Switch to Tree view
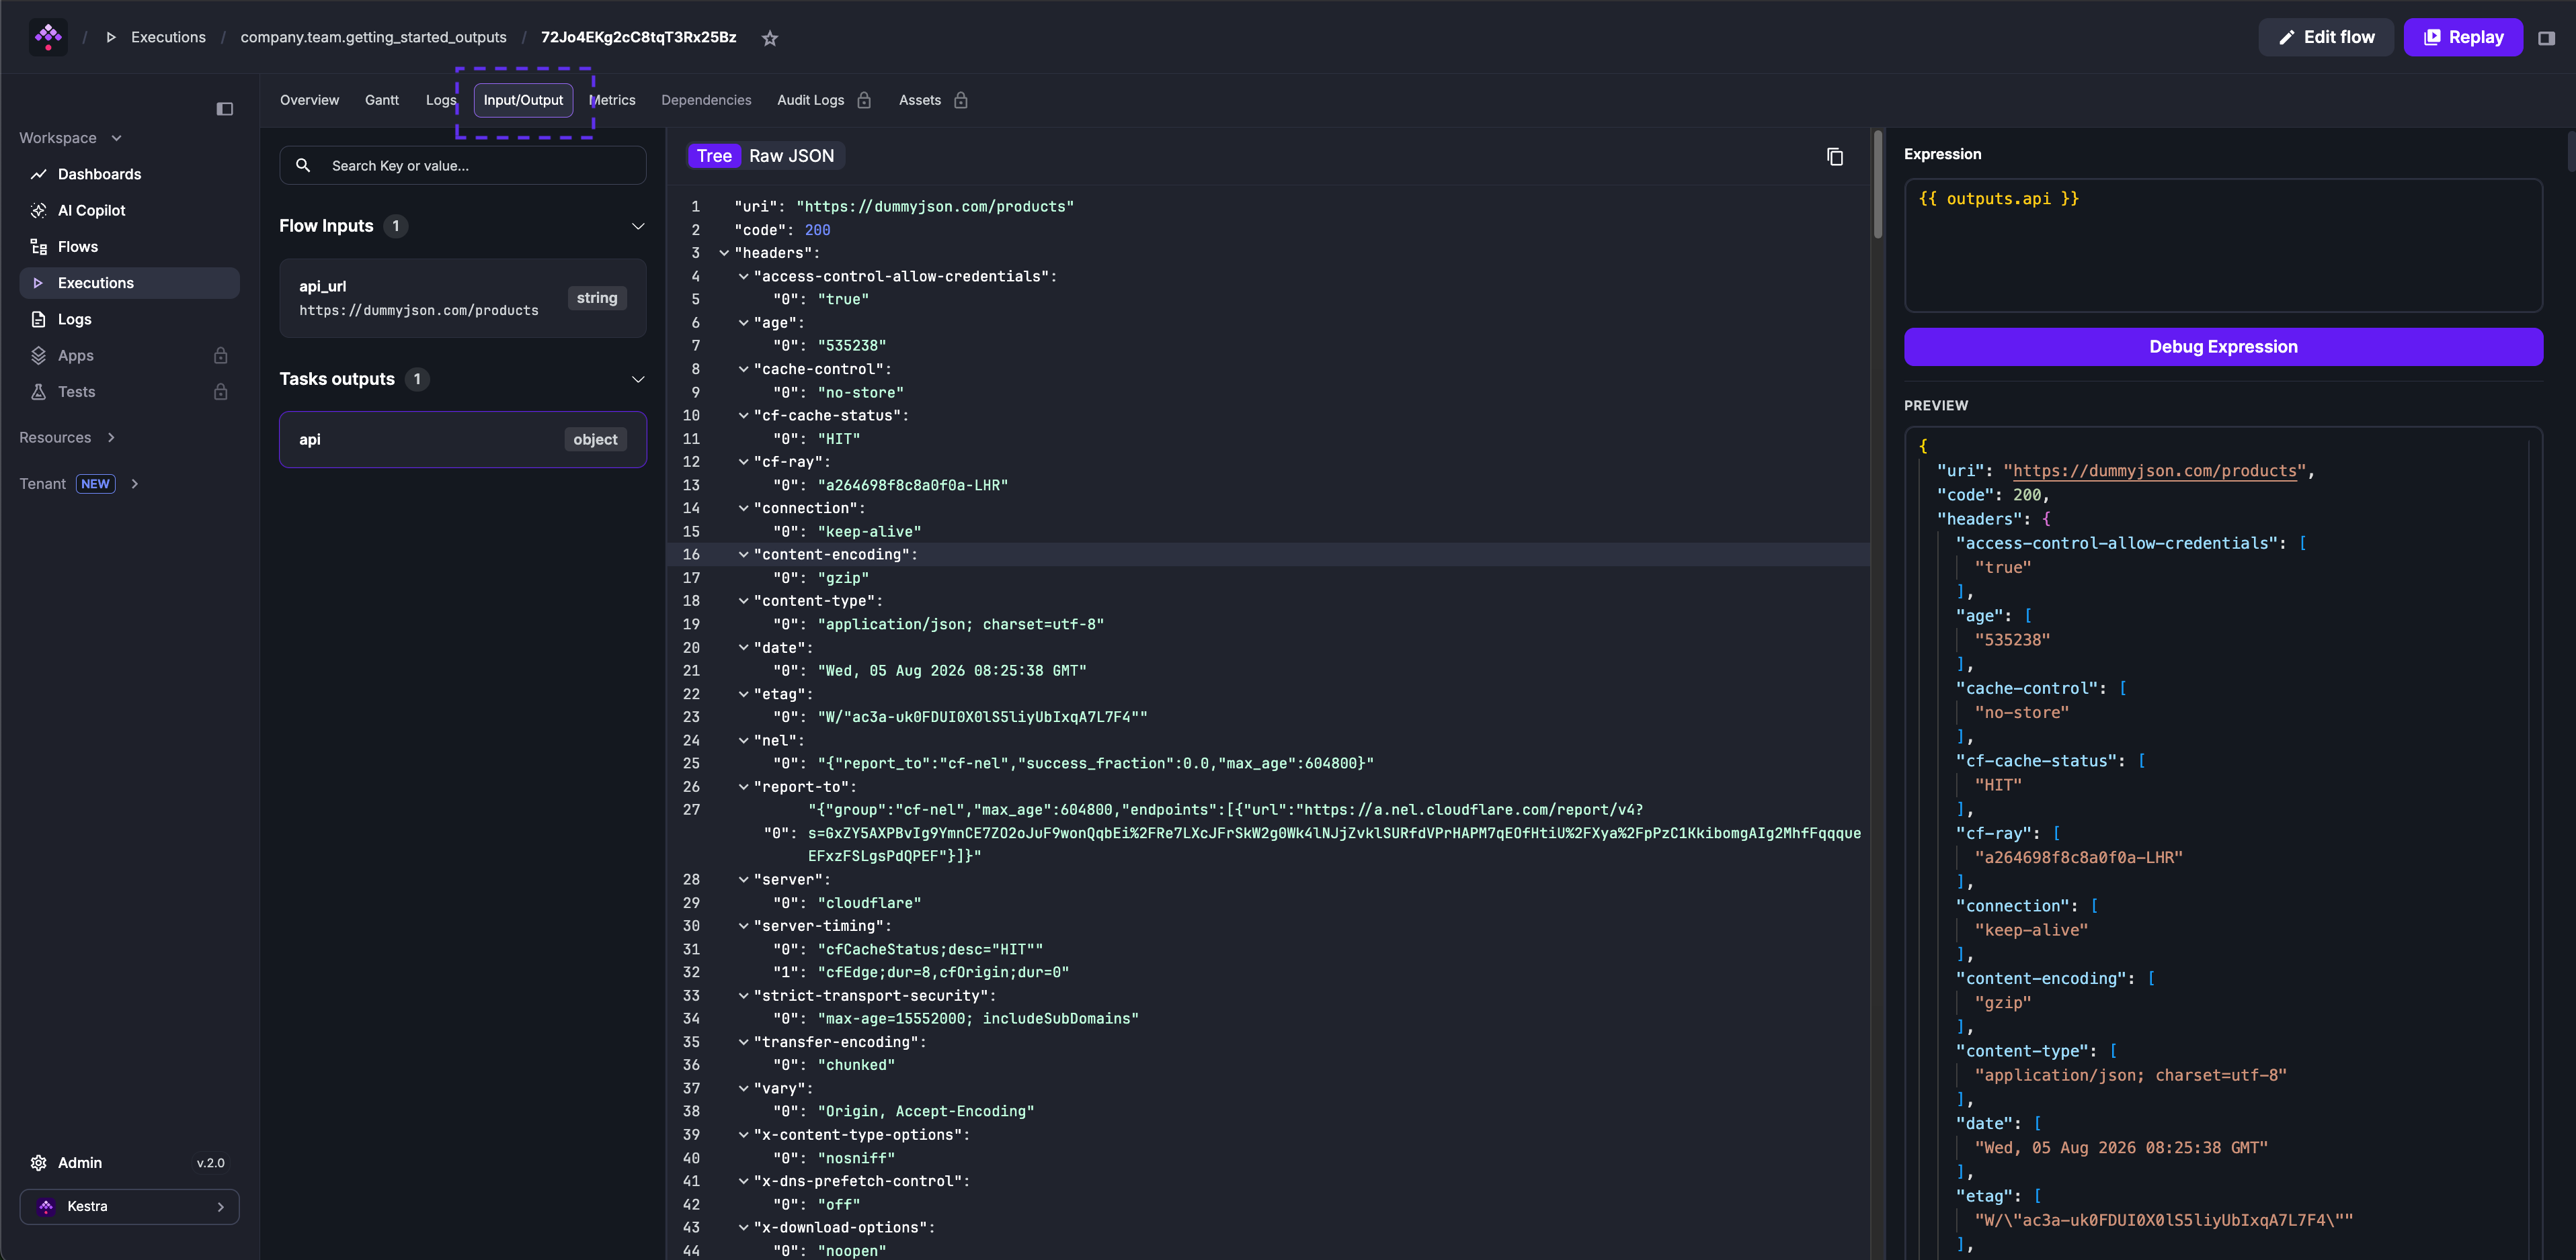Viewport: 2576px width, 1260px height. click(x=714, y=156)
